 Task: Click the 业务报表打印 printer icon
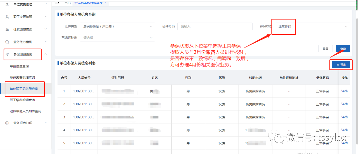pyautogui.click(x=7, y=123)
